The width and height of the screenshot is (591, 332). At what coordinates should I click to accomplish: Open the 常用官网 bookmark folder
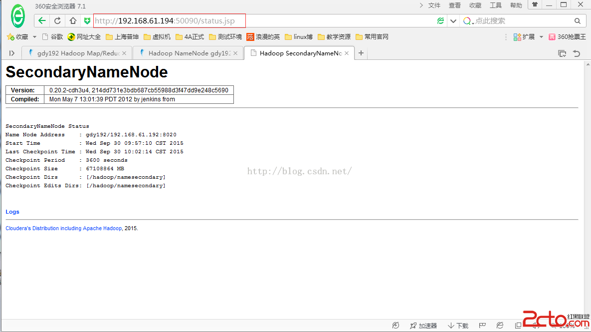(x=372, y=36)
